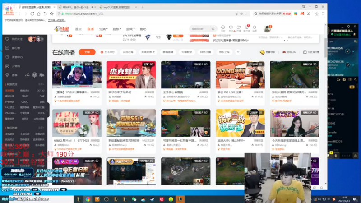Open the browser hamburger menu
Screen dimensions: 361x203
click(x=323, y=14)
